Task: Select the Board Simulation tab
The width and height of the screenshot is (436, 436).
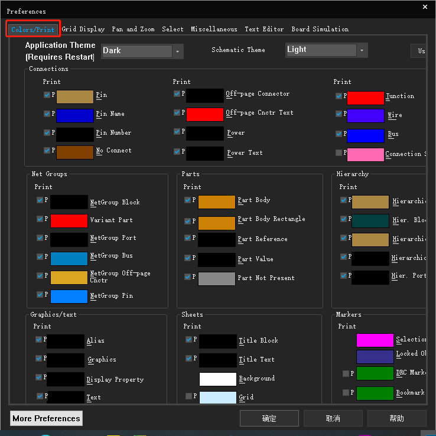Action: (x=320, y=29)
